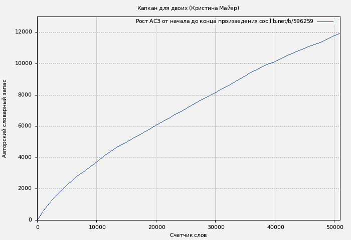351x240 pixels.
Task: Click the y-axis tick label 10000
Action: click(x=24, y=63)
